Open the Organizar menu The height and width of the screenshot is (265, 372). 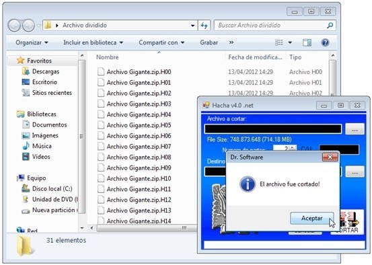pyautogui.click(x=32, y=42)
